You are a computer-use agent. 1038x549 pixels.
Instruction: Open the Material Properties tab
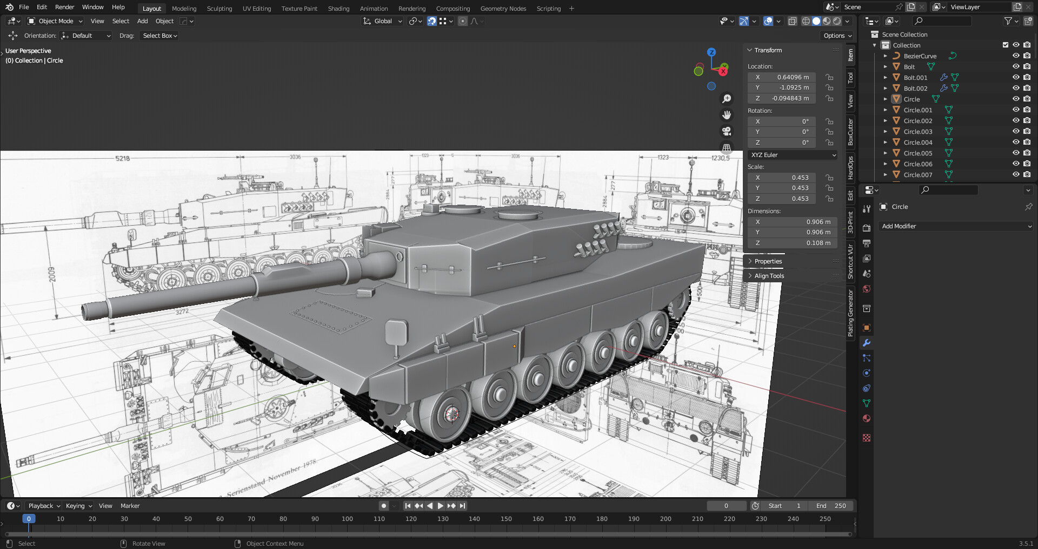[867, 418]
